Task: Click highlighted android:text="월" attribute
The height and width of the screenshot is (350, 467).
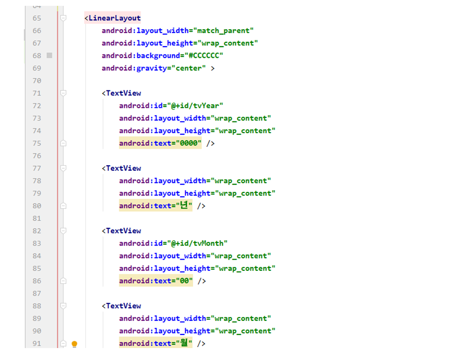Action: (156, 344)
